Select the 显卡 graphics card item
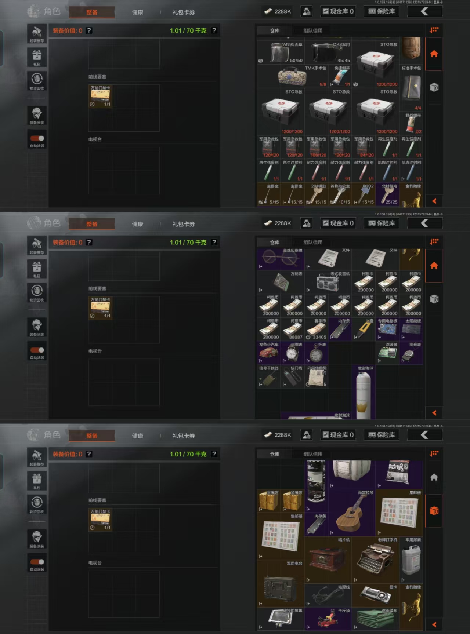 375,595
